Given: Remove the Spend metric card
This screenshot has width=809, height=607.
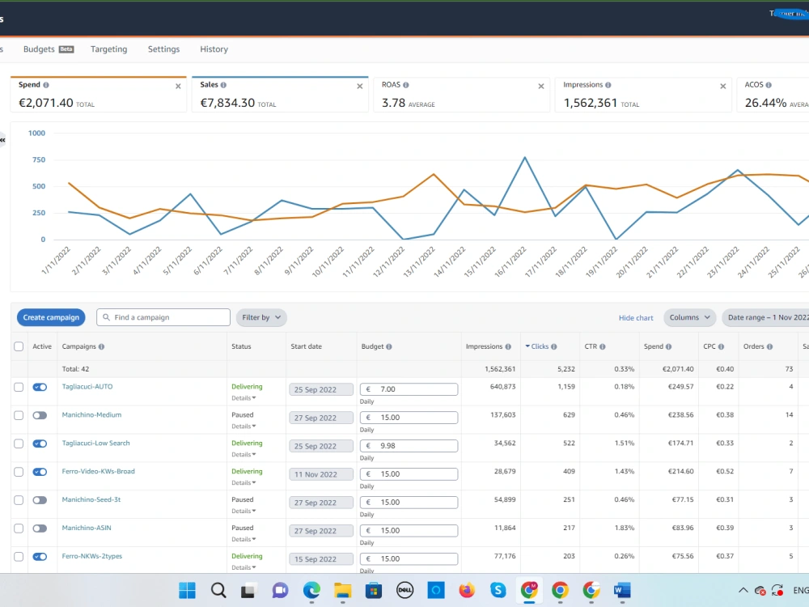Looking at the screenshot, I should click(x=178, y=87).
